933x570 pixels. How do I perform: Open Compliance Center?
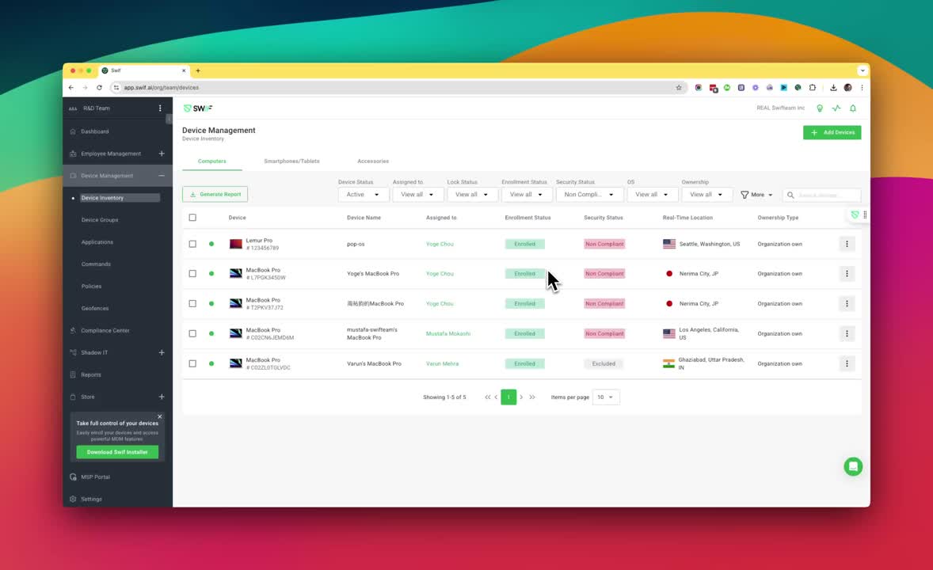click(105, 330)
